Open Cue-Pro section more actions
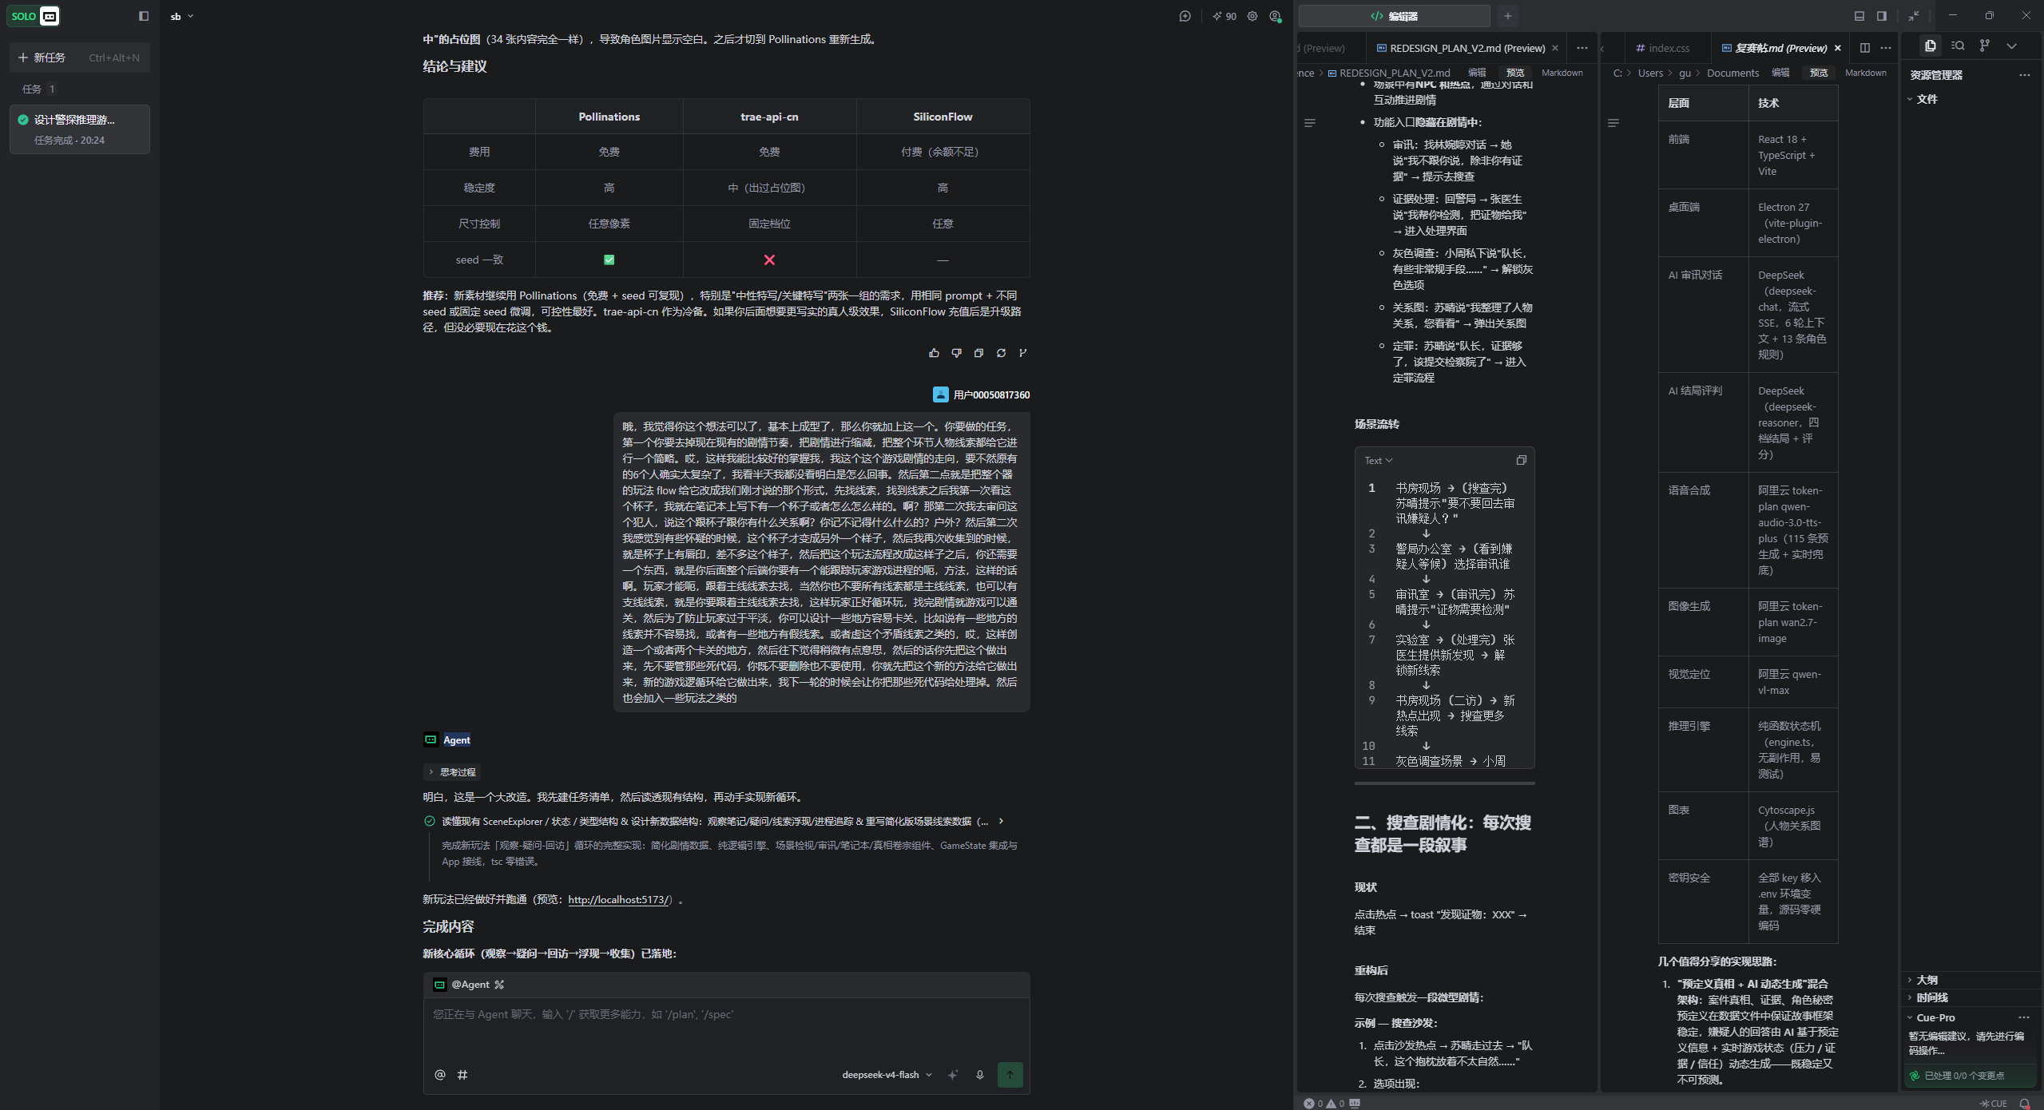2044x1110 pixels. [2024, 1017]
